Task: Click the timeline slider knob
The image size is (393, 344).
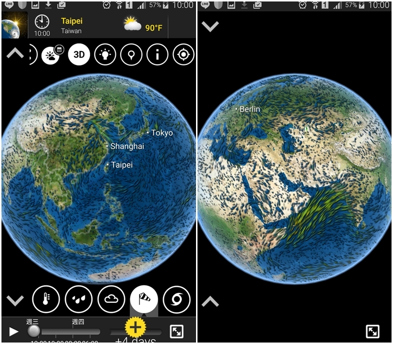Action: (34, 331)
